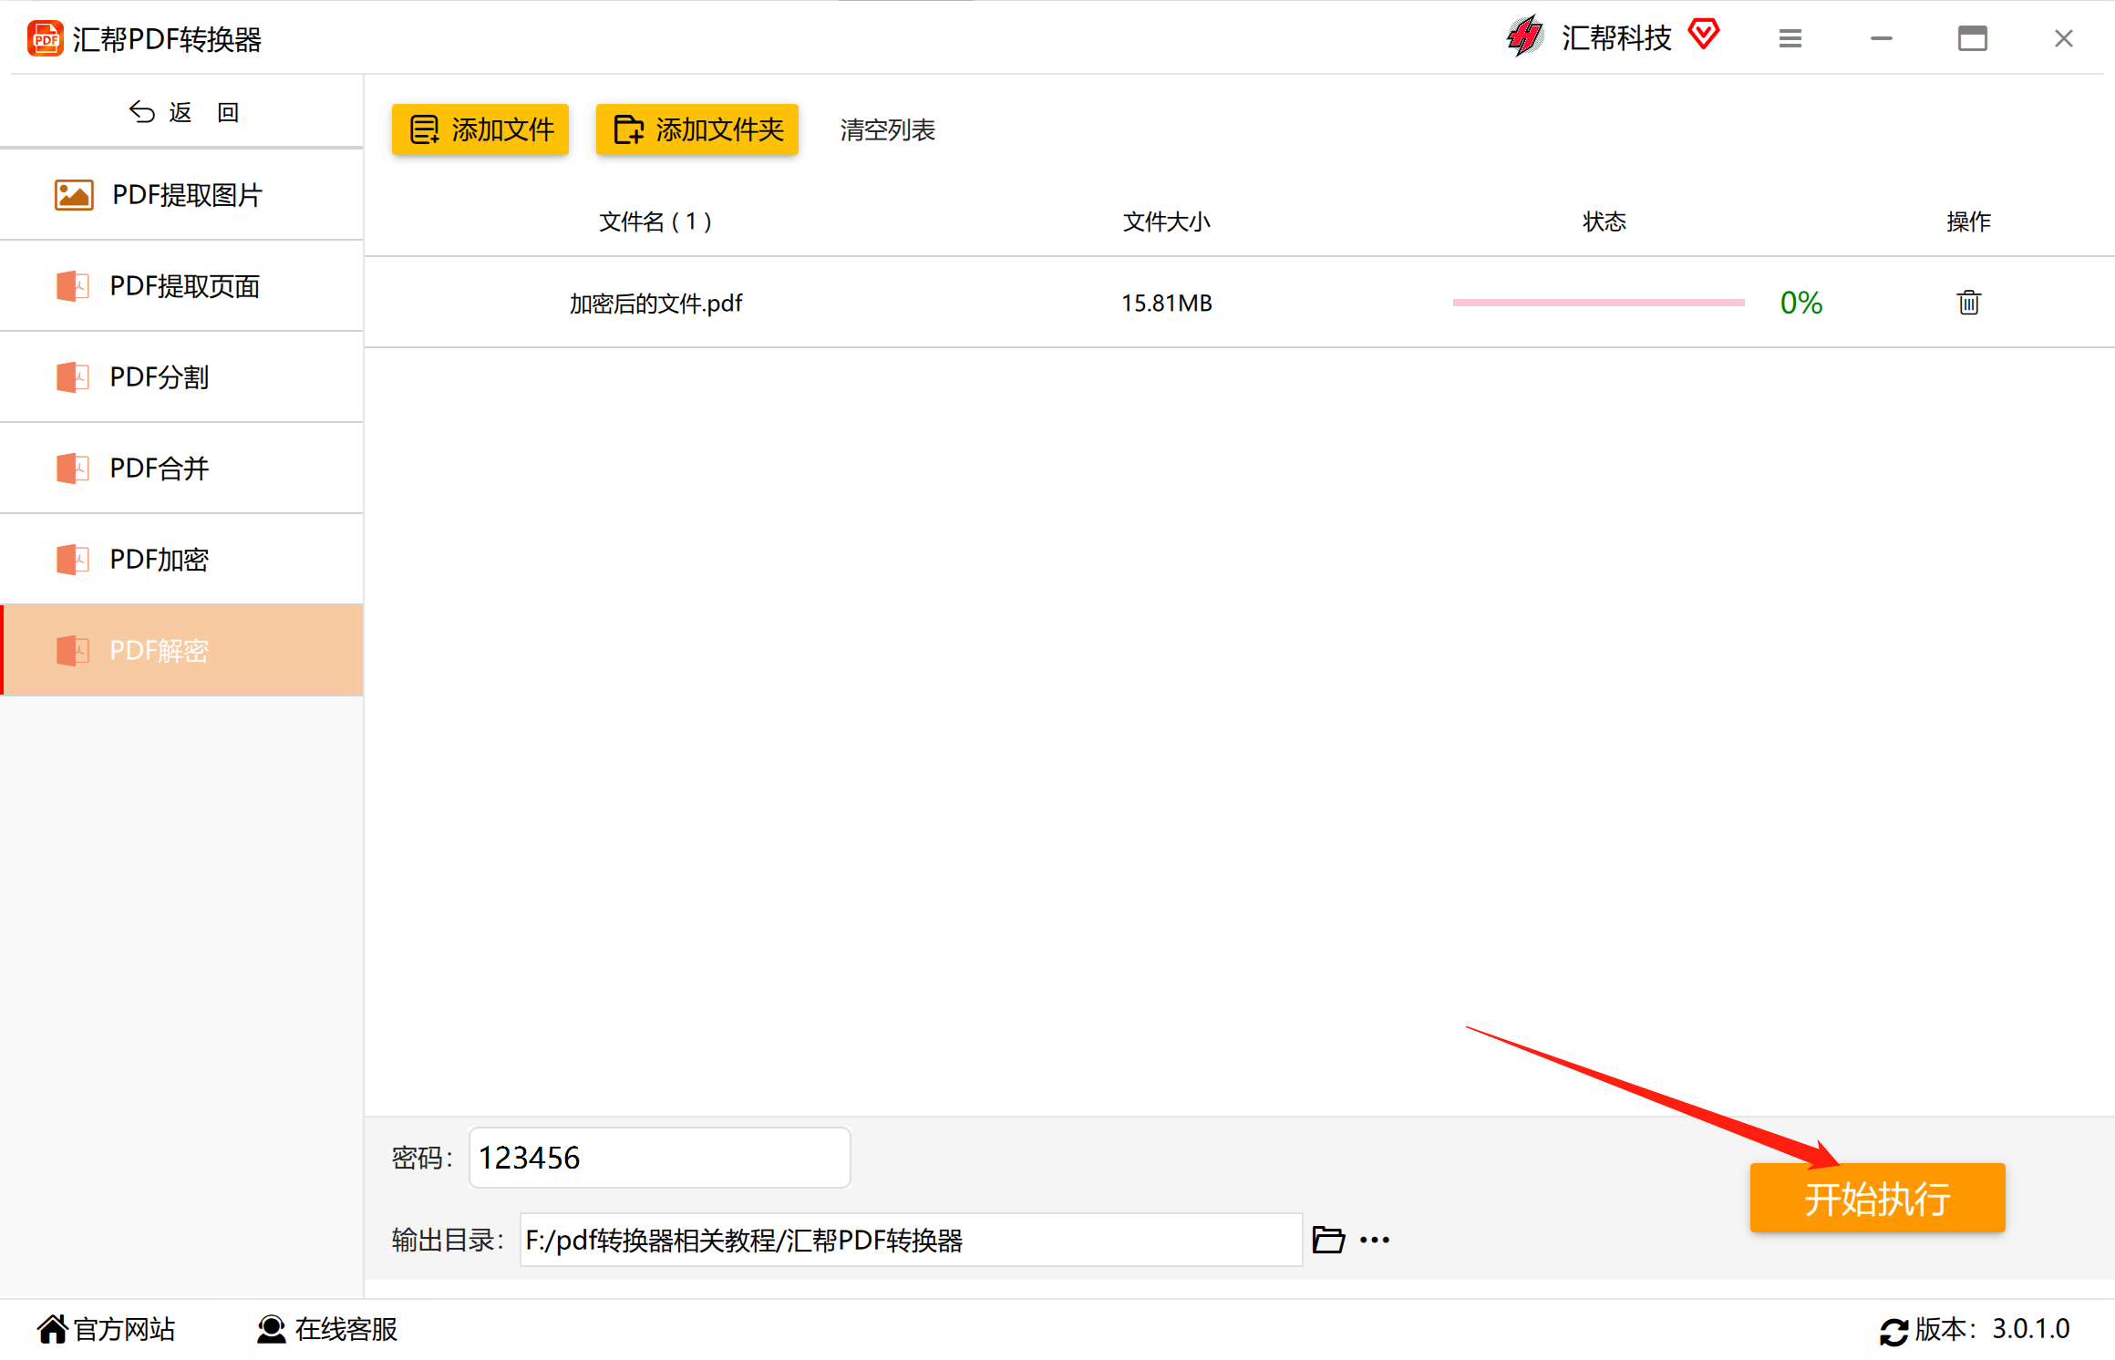Close the 汇帮PDF转换器 window

click(2064, 38)
